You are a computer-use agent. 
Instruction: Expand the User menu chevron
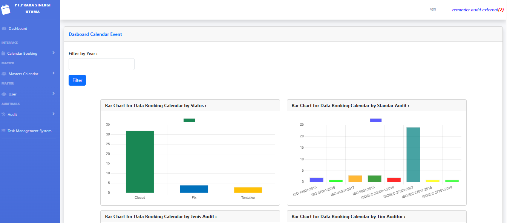pos(54,94)
